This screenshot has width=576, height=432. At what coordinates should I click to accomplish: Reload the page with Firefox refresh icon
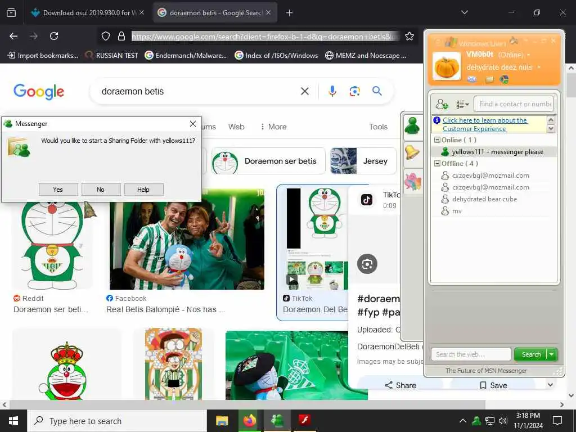pos(54,36)
